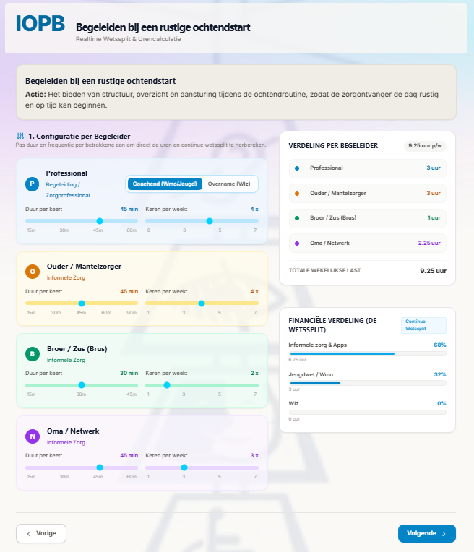Click the 4 x value in the Ouder / Mantelzorger card
The image size is (474, 552).
(254, 291)
